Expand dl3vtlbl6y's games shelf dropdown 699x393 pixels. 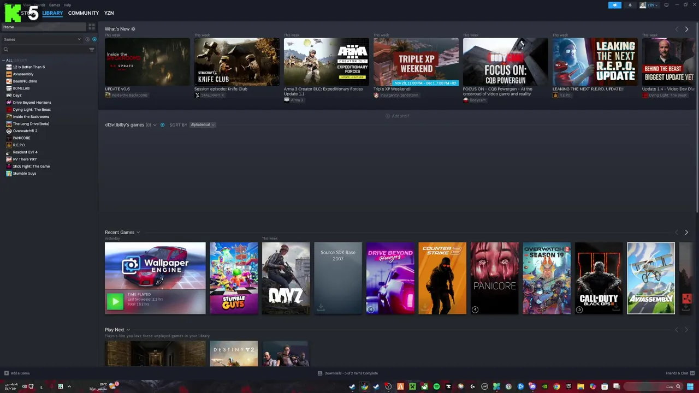[155, 125]
